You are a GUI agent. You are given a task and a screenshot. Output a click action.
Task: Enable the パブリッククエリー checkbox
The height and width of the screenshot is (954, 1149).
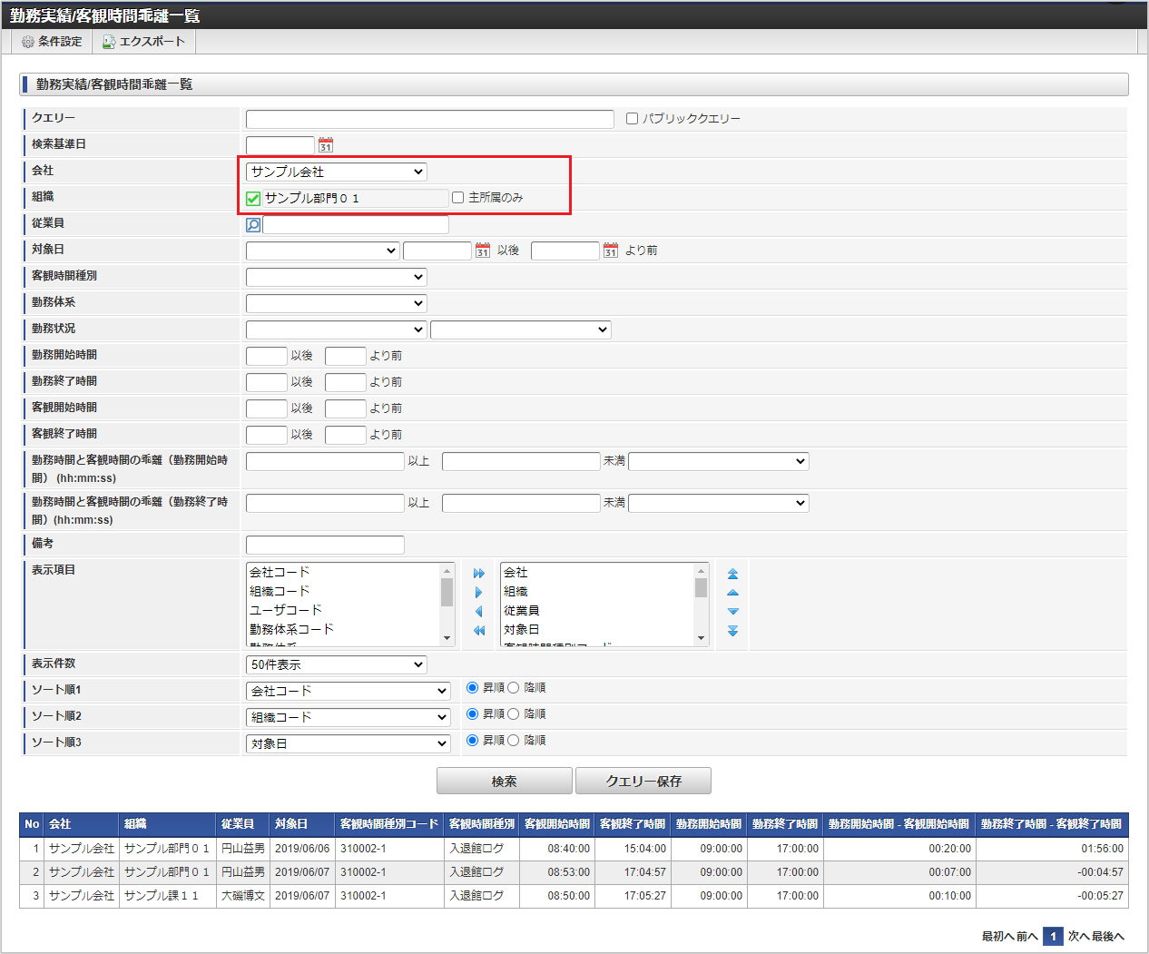(x=633, y=119)
